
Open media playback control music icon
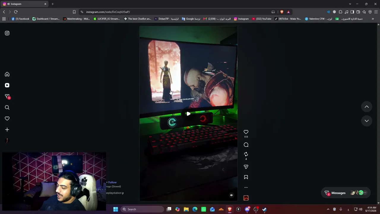(346, 12)
